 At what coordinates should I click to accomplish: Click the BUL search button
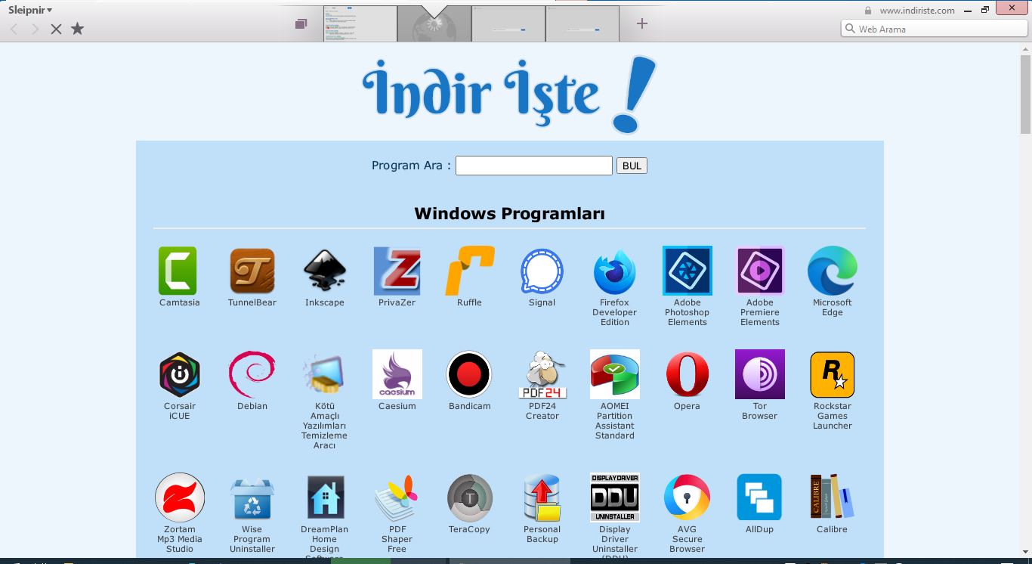pos(632,166)
